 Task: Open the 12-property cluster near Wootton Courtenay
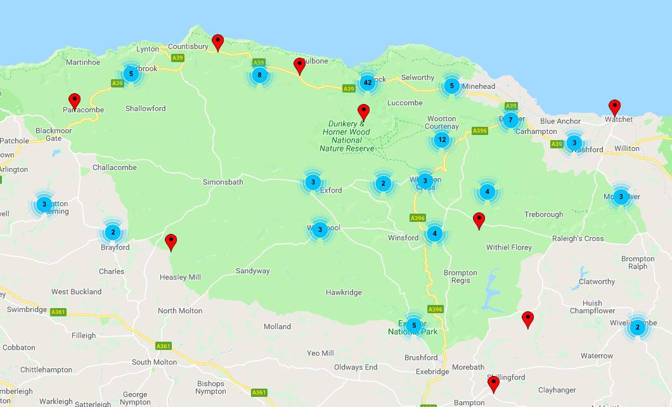442,139
